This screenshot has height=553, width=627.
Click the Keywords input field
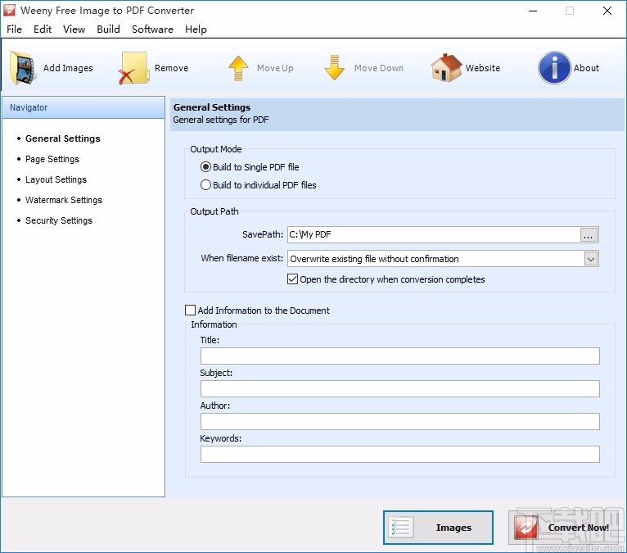pos(400,455)
